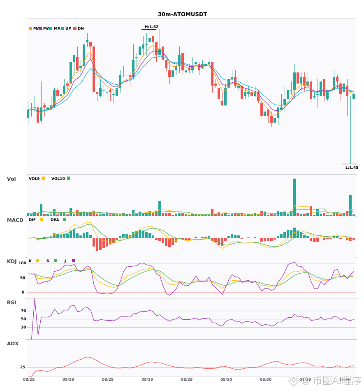This screenshot has height=391, width=364.
Task: Click the teal UP legend swatch
Action: pos(63,28)
